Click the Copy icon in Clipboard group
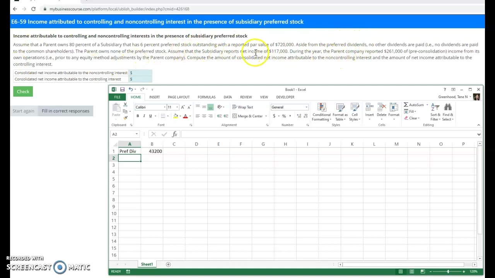 click(x=125, y=111)
